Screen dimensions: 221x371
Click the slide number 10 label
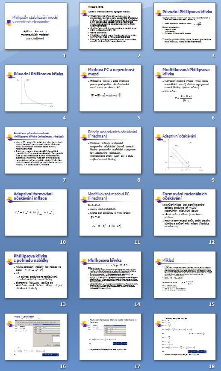pos(63,242)
